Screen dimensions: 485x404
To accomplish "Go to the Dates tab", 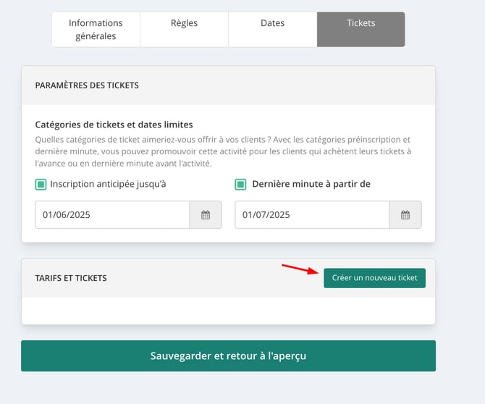I will pos(272,30).
